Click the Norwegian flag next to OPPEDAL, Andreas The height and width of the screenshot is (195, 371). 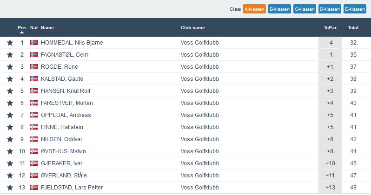point(34,115)
